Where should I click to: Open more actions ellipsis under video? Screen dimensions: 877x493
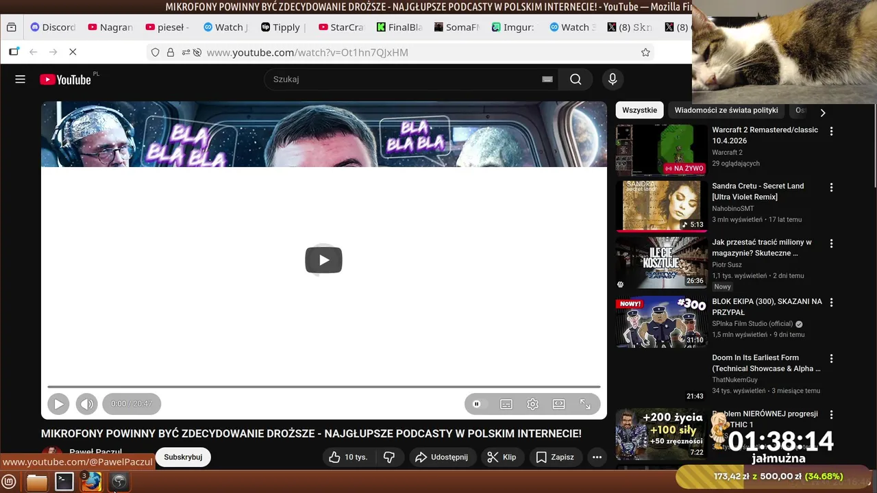coord(597,457)
